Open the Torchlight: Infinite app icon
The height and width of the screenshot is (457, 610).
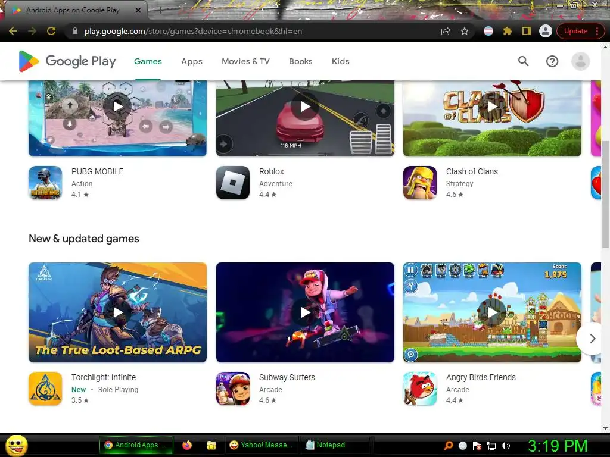coord(45,389)
